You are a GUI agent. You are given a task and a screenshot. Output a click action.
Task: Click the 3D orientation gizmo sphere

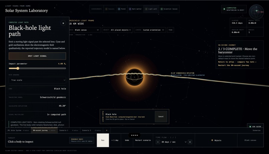(256, 12)
